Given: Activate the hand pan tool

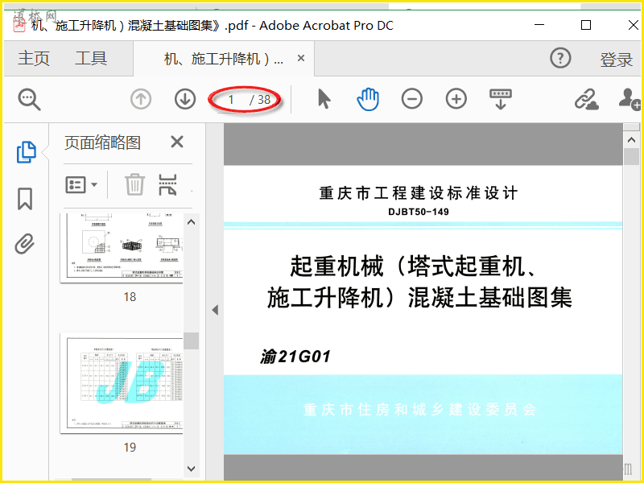Looking at the screenshot, I should [x=368, y=99].
